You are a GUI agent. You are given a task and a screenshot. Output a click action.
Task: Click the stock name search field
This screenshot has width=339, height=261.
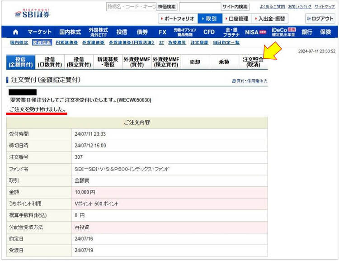click(131, 7)
